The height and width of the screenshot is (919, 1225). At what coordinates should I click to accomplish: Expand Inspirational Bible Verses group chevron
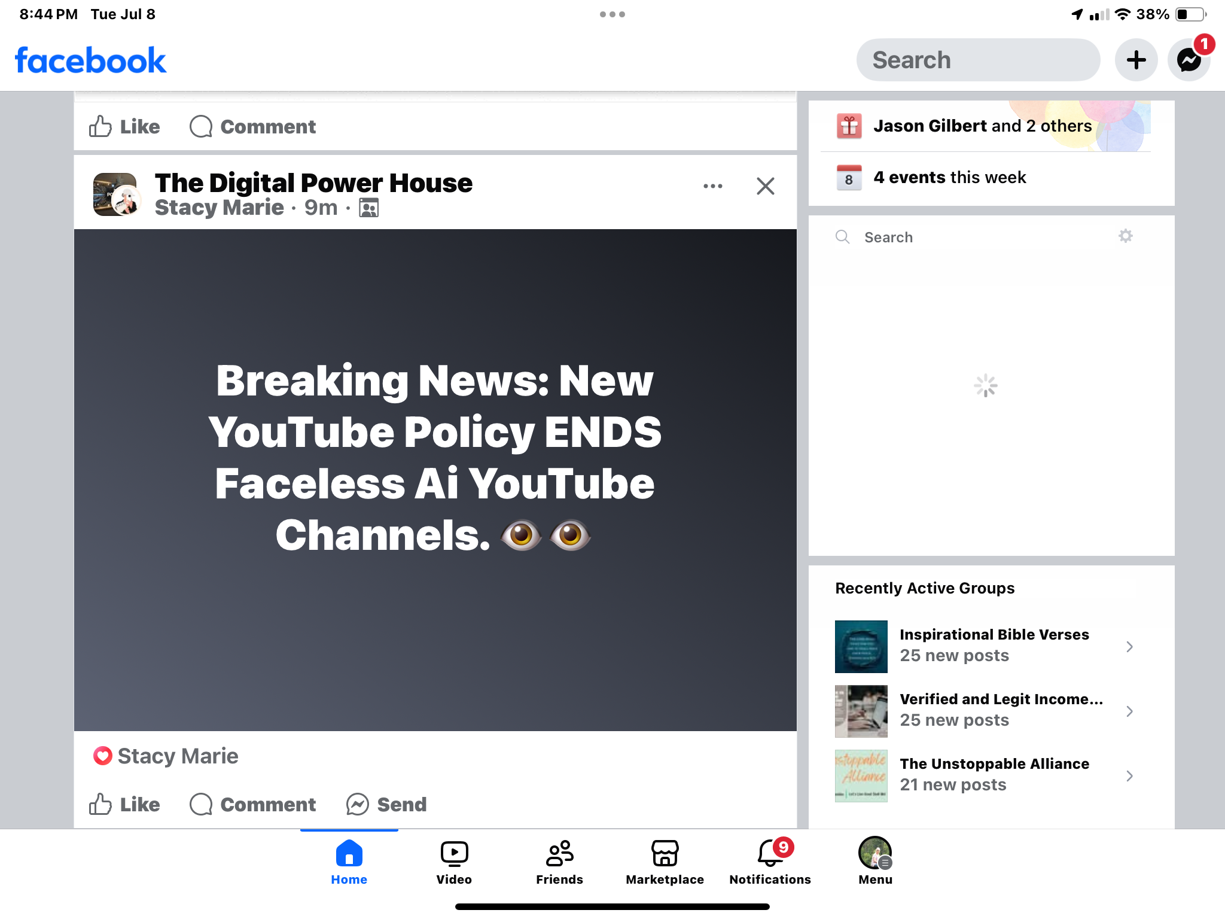(1129, 646)
